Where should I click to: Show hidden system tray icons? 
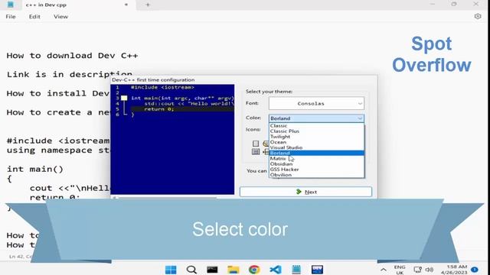click(384, 270)
